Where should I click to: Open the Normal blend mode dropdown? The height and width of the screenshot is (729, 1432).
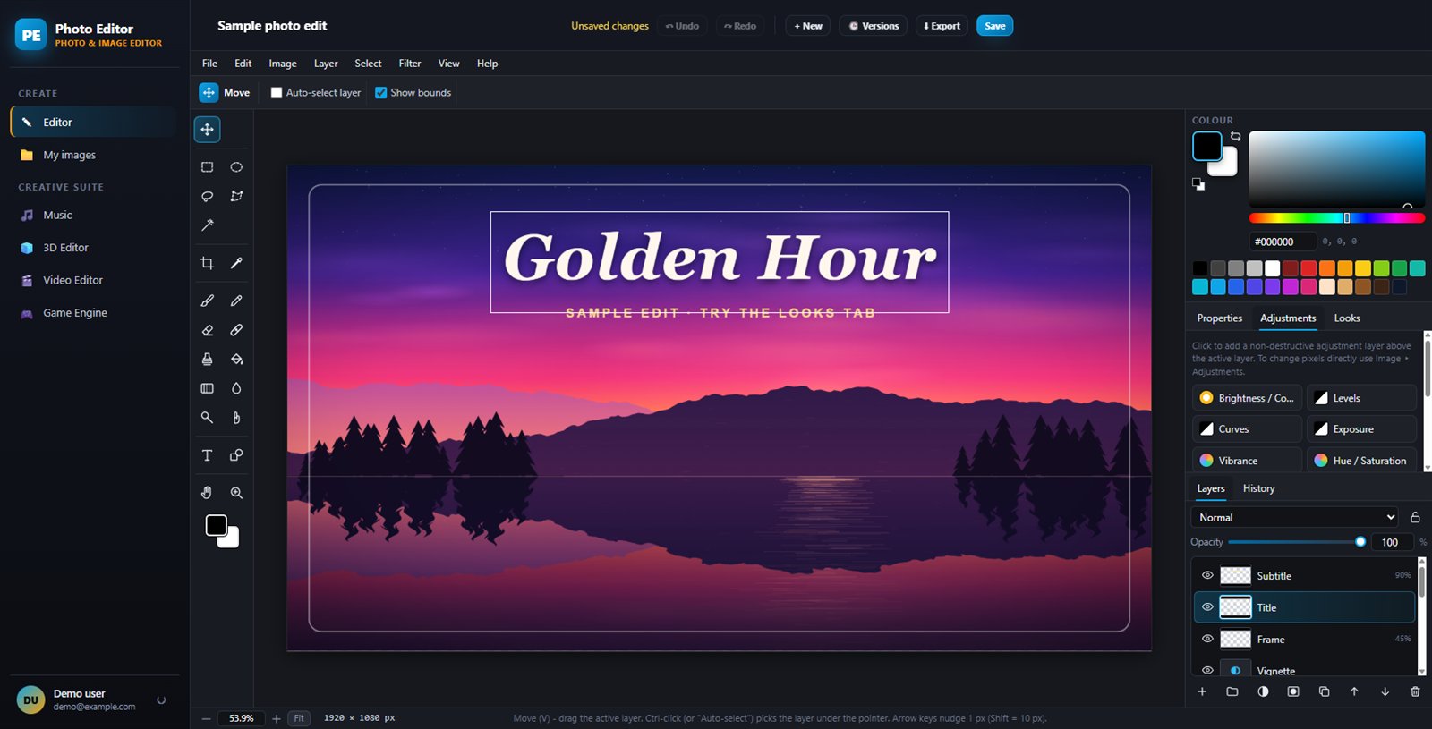click(1295, 517)
